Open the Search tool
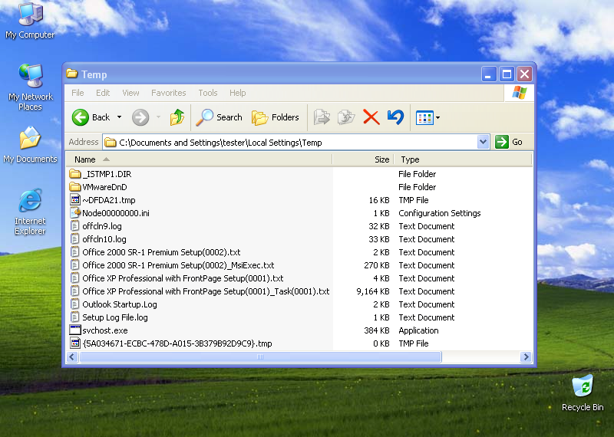Screen dimensions: 614x437 click(x=220, y=117)
